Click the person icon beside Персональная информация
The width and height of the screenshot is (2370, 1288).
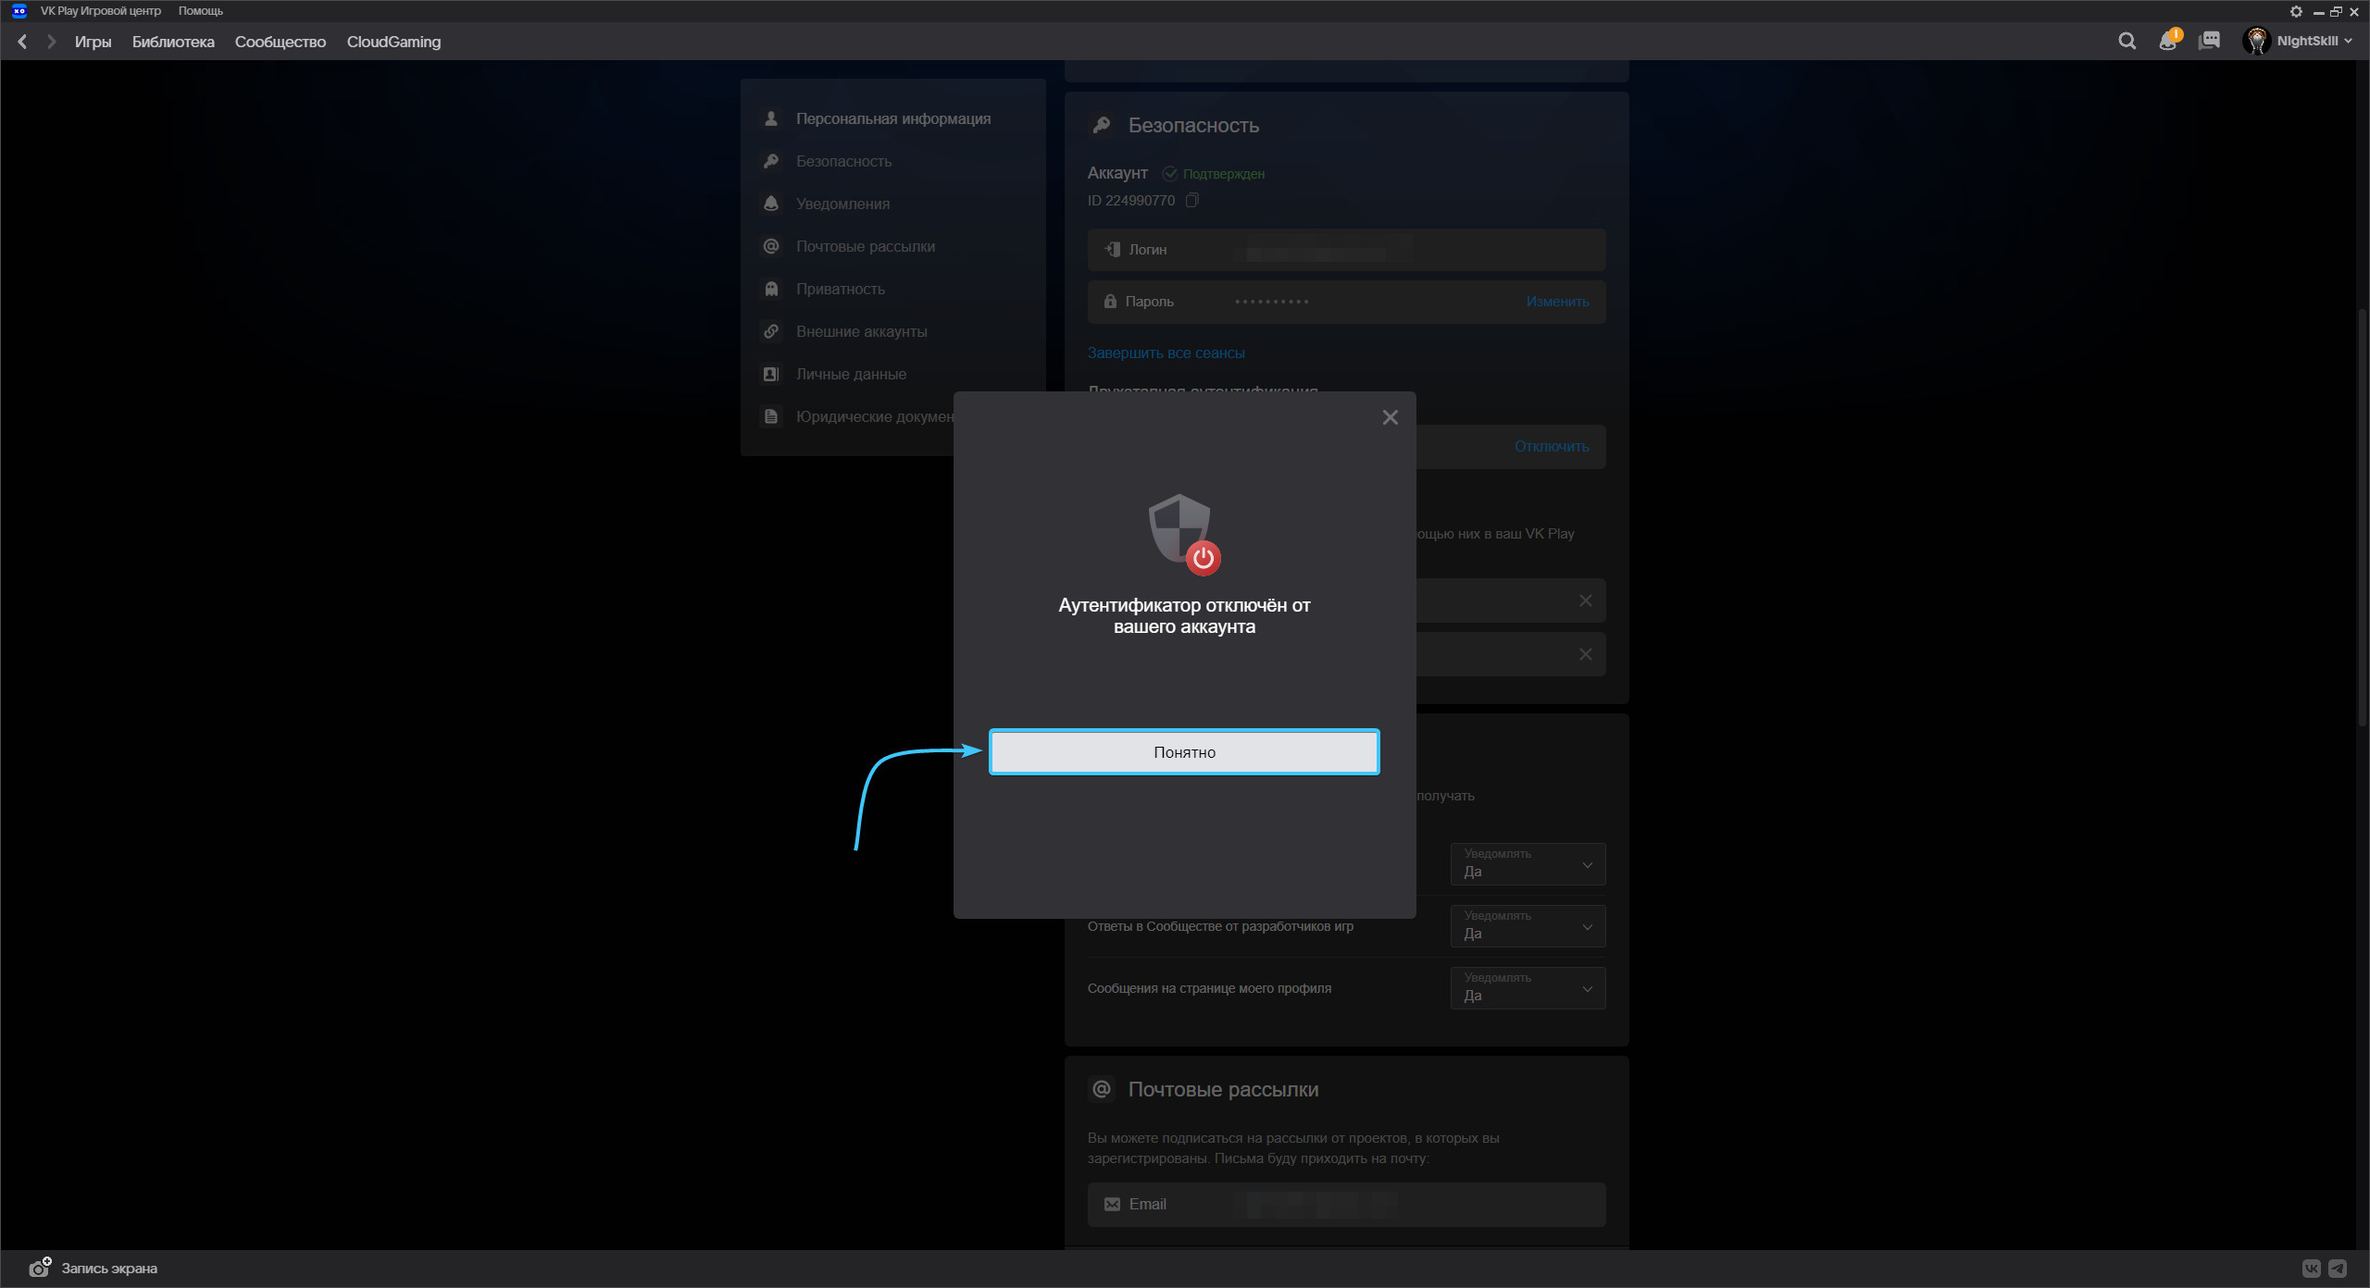[770, 118]
